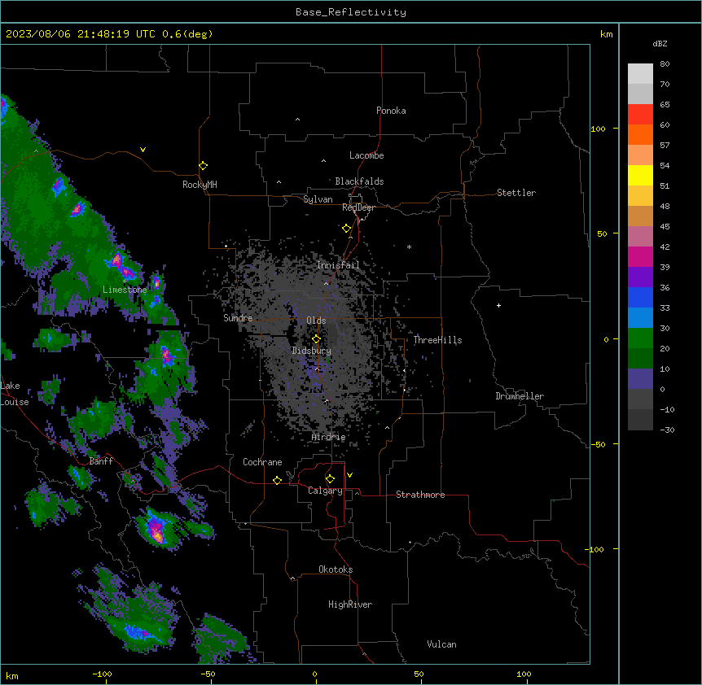702x685 pixels.
Task: Click the -50 tick on the right axis
Action: (x=598, y=444)
